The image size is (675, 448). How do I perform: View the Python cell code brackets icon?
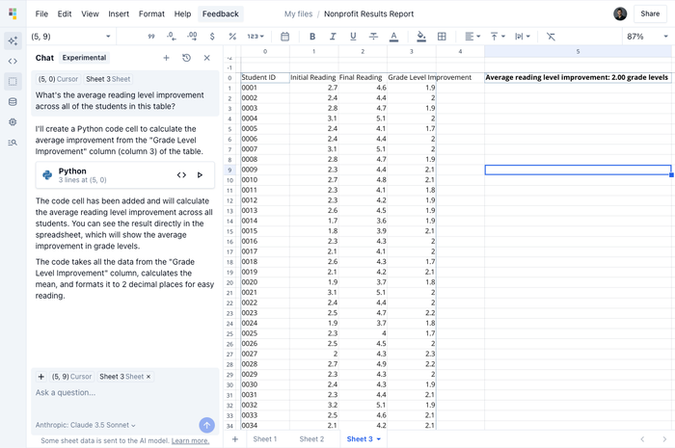[181, 175]
